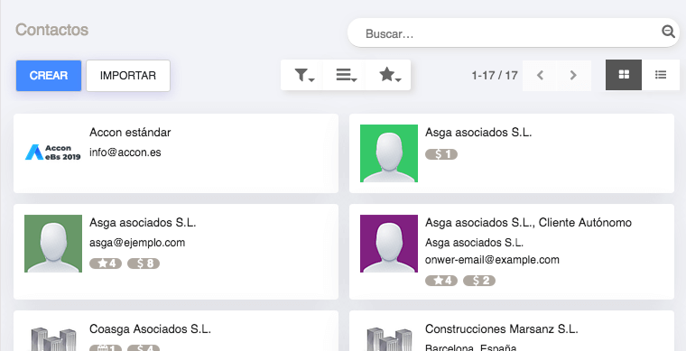686x351 pixels.
Task: Click onwer-email@example.com text
Action: click(492, 260)
